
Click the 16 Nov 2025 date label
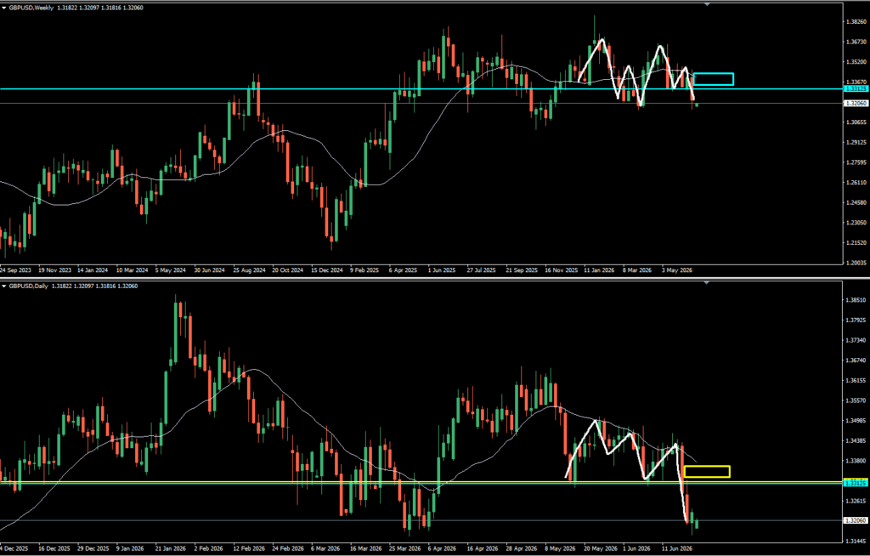(561, 270)
